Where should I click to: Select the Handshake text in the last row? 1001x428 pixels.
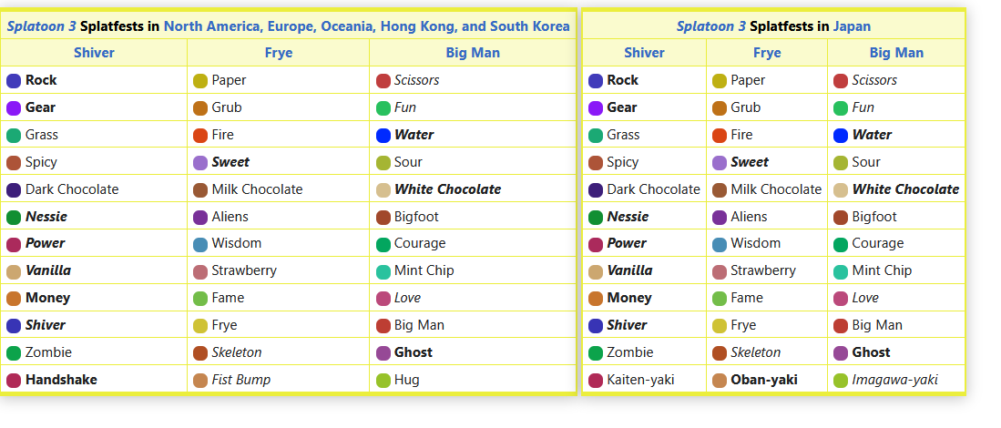tap(61, 380)
